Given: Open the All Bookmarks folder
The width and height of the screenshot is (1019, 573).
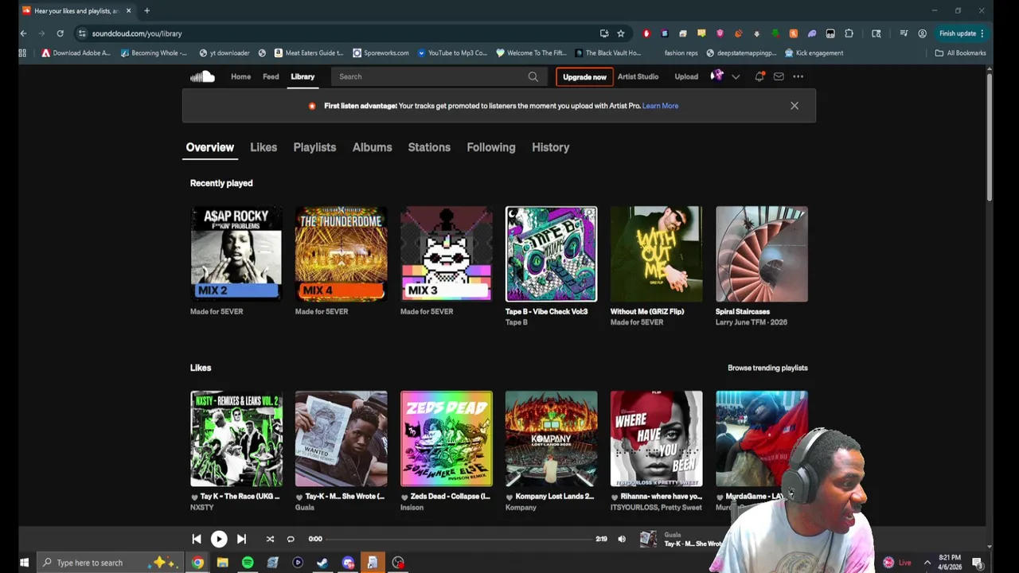Looking at the screenshot, I should tap(960, 53).
